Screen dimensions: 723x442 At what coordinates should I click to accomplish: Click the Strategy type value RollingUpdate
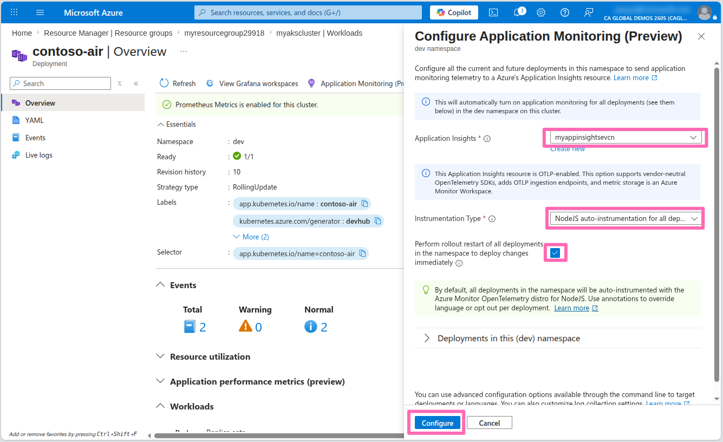tap(255, 187)
